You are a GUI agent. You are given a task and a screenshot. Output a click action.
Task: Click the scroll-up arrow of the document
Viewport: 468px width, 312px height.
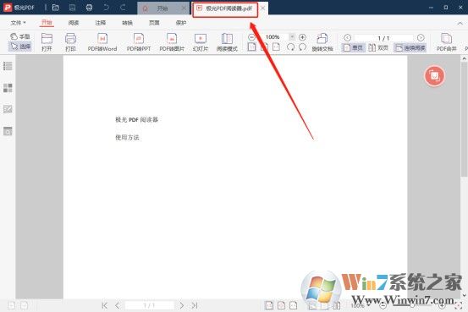click(464, 58)
